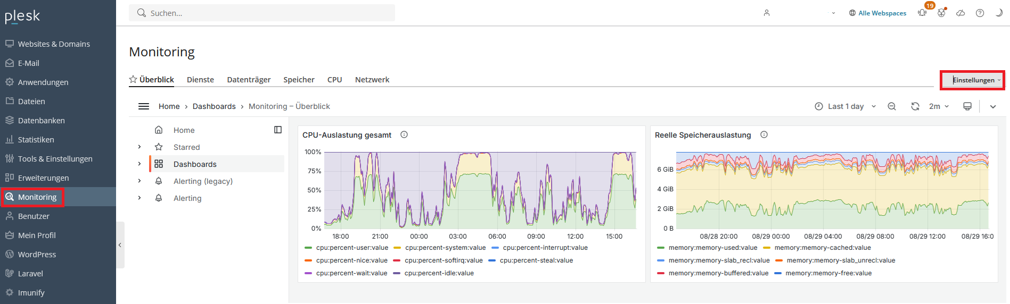This screenshot has width=1010, height=304.
Task: Click the help question mark icon
Action: (x=980, y=13)
